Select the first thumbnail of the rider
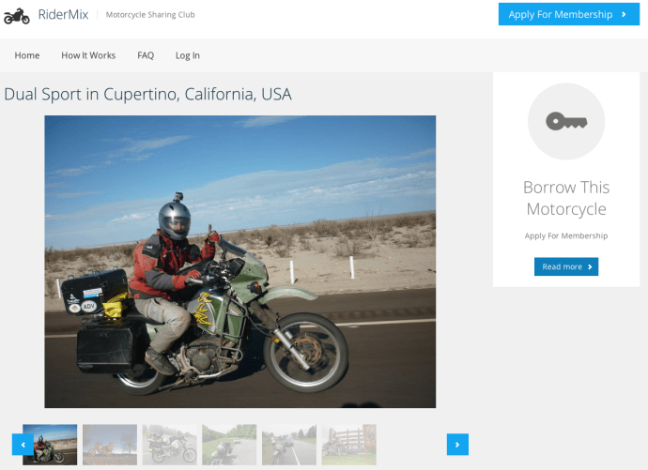648x470 pixels. pos(50,445)
